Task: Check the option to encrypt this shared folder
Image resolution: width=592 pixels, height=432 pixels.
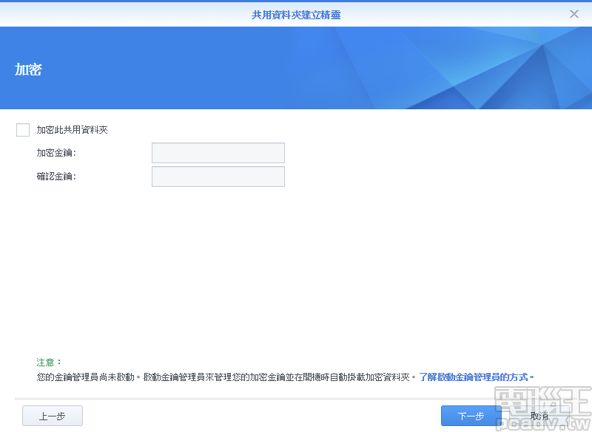Action: (22, 129)
